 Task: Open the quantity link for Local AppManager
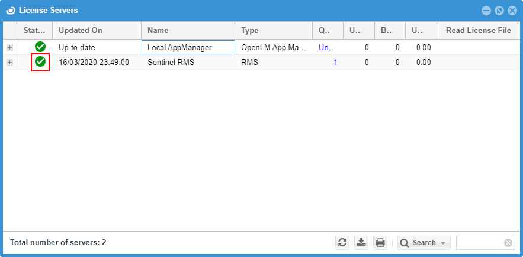(x=327, y=47)
